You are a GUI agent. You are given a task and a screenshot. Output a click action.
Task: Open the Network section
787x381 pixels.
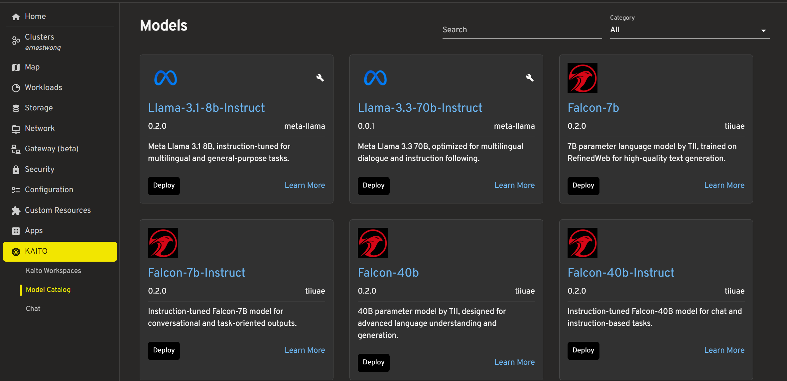point(60,128)
